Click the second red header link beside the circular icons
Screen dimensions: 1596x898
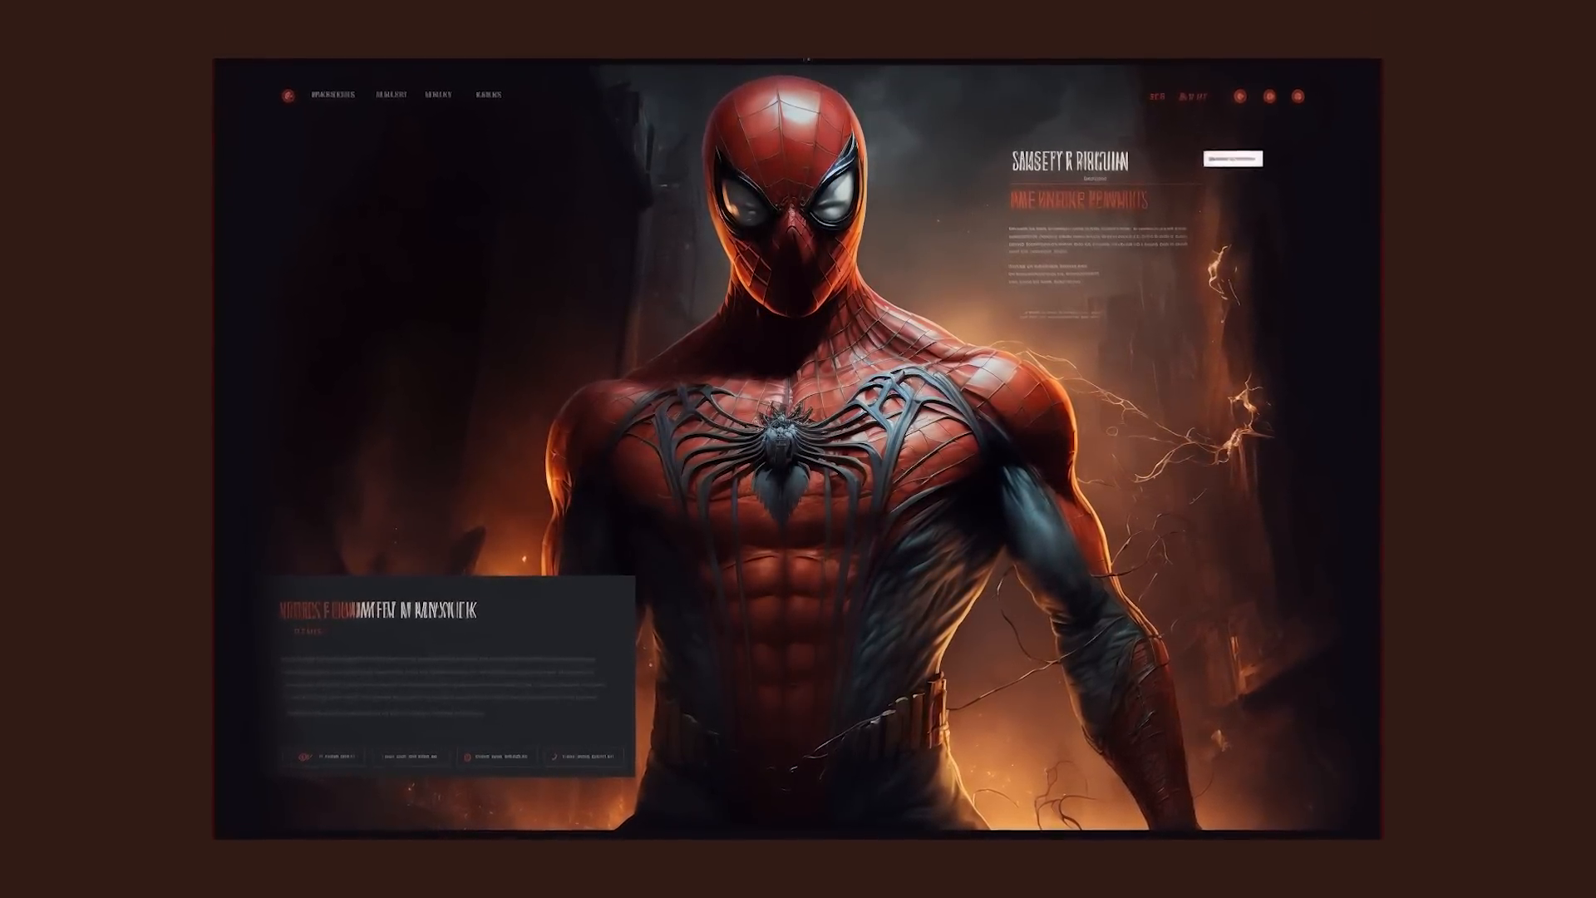point(1193,96)
